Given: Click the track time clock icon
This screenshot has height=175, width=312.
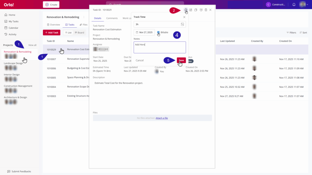Looking at the screenshot, I should pos(186,10).
